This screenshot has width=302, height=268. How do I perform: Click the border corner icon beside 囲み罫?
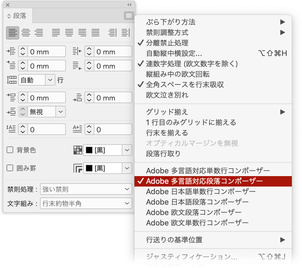pos(78,168)
